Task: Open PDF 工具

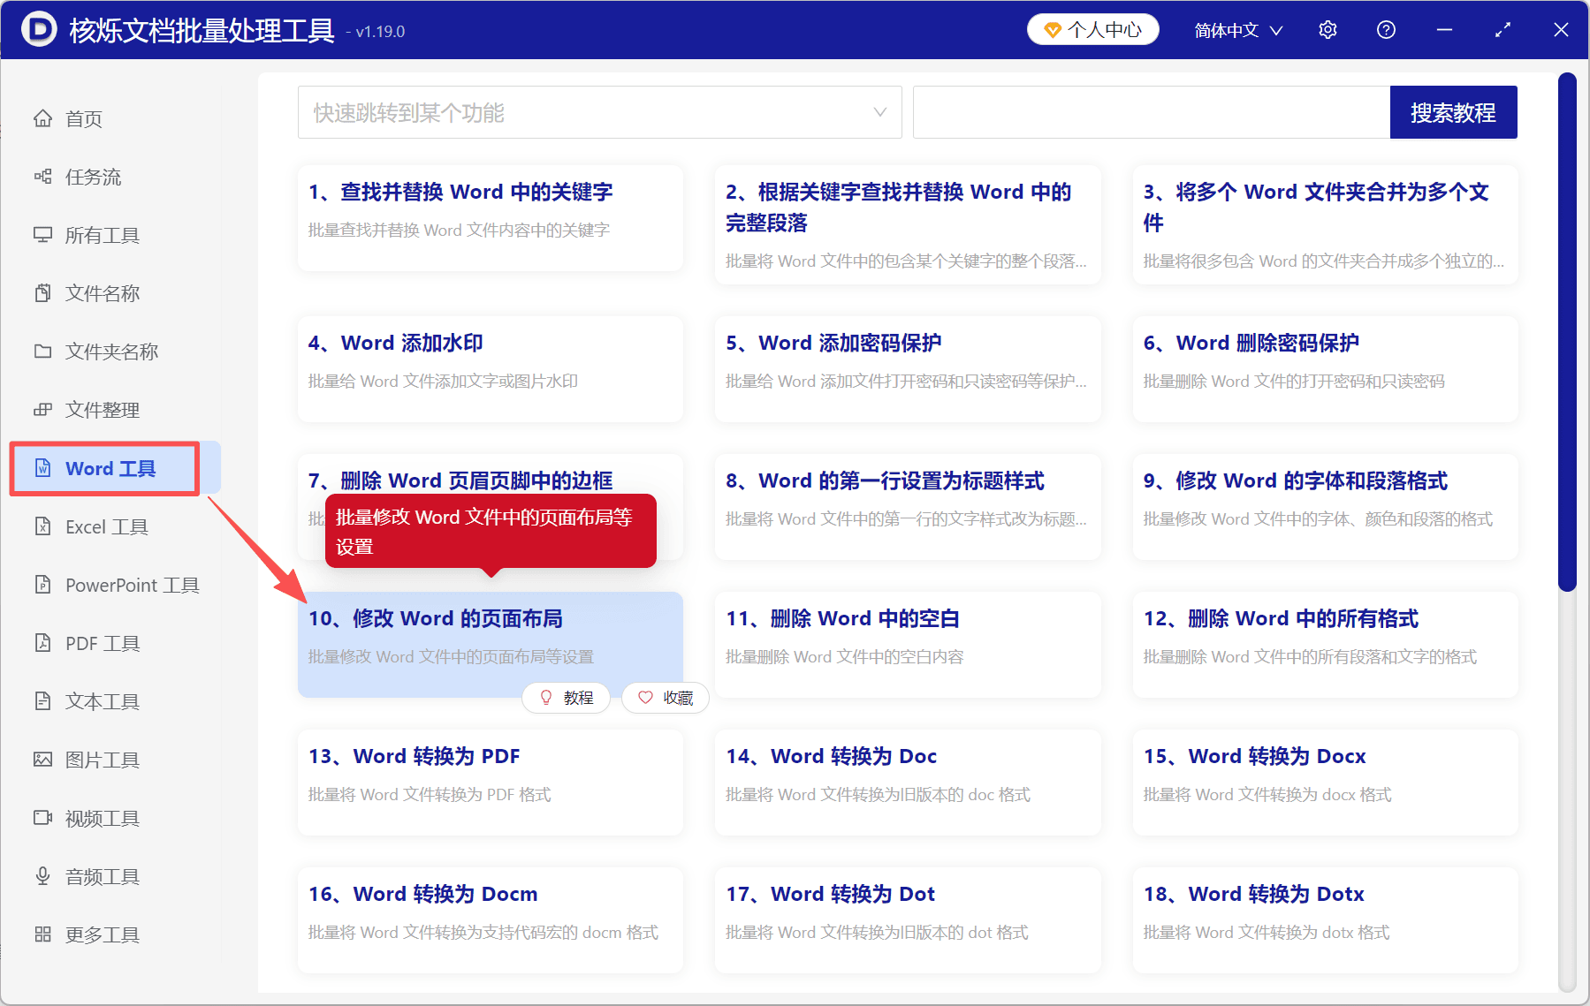Action: (x=101, y=642)
